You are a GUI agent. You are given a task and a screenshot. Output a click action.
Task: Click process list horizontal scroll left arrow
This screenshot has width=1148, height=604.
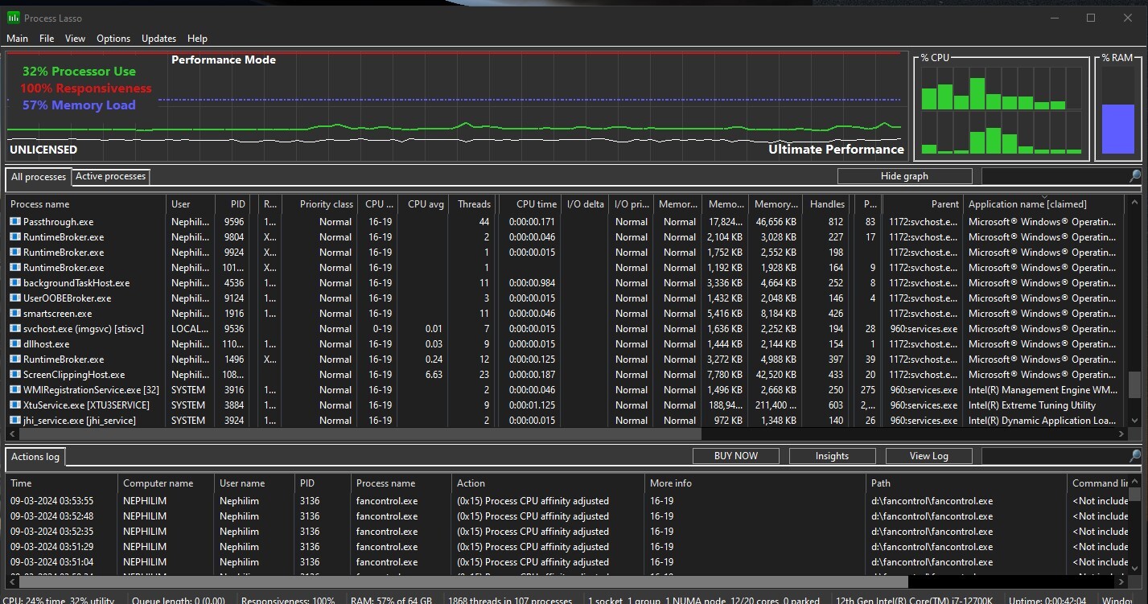pyautogui.click(x=11, y=433)
